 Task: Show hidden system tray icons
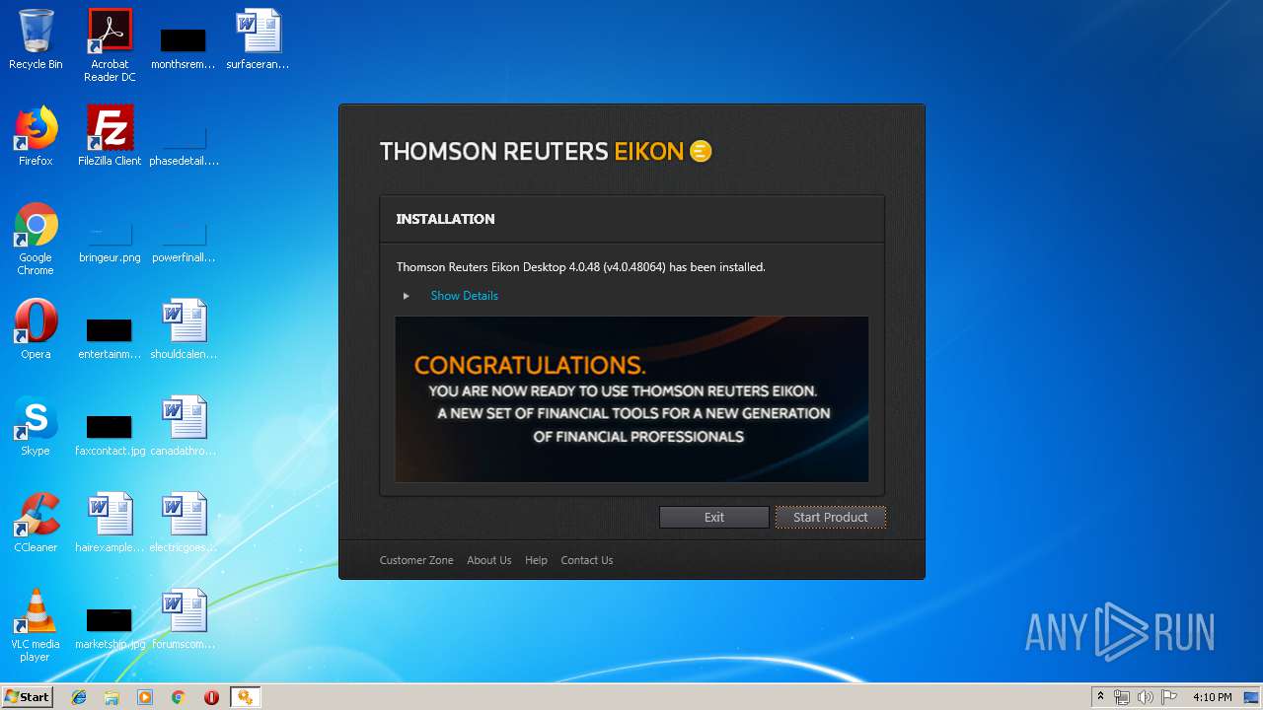(x=1100, y=697)
